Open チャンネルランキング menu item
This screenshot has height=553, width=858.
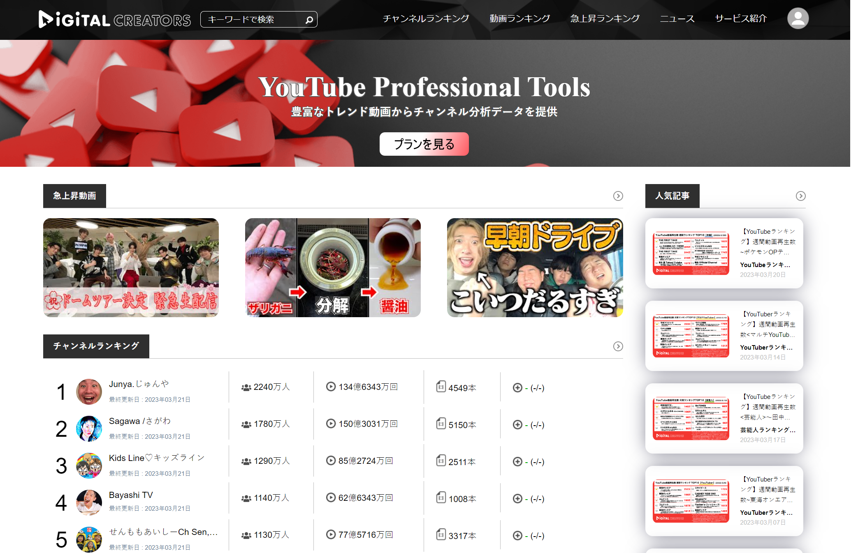pyautogui.click(x=426, y=18)
